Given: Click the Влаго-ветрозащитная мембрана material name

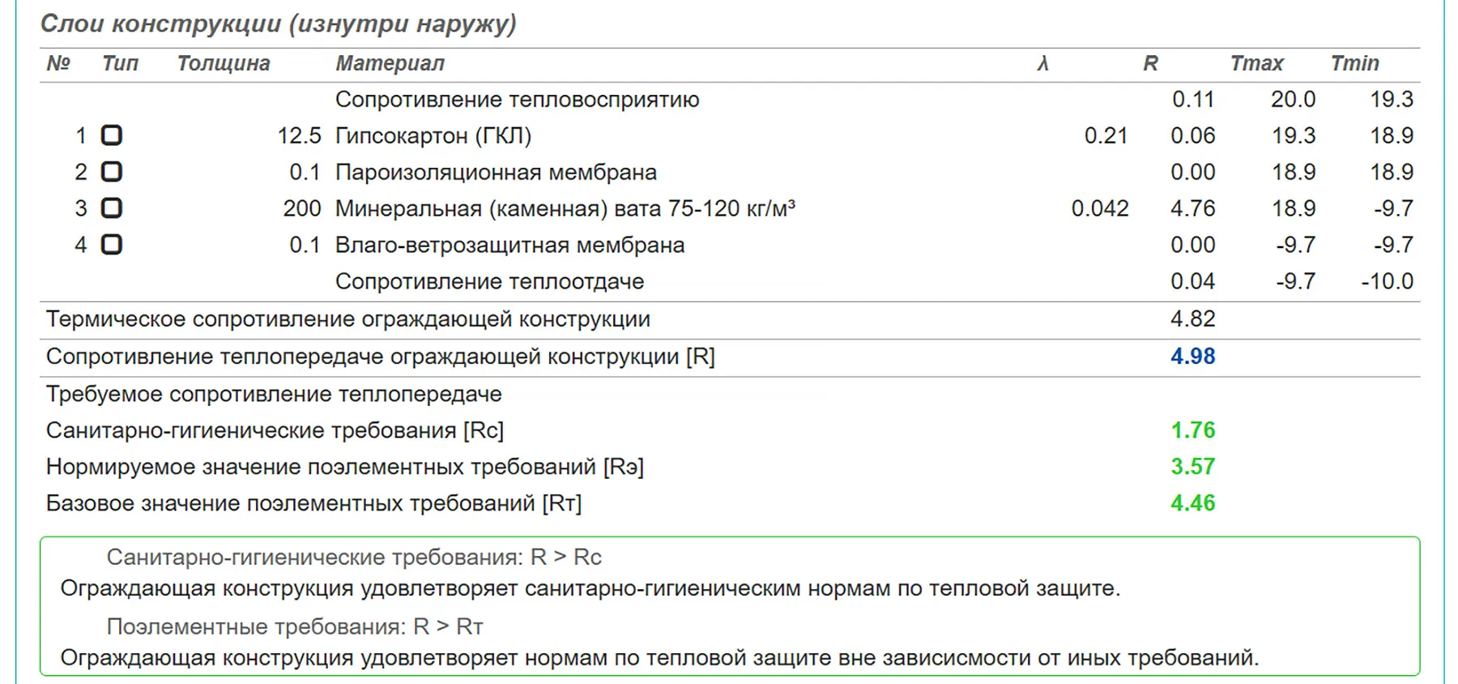Looking at the screenshot, I should point(509,245).
